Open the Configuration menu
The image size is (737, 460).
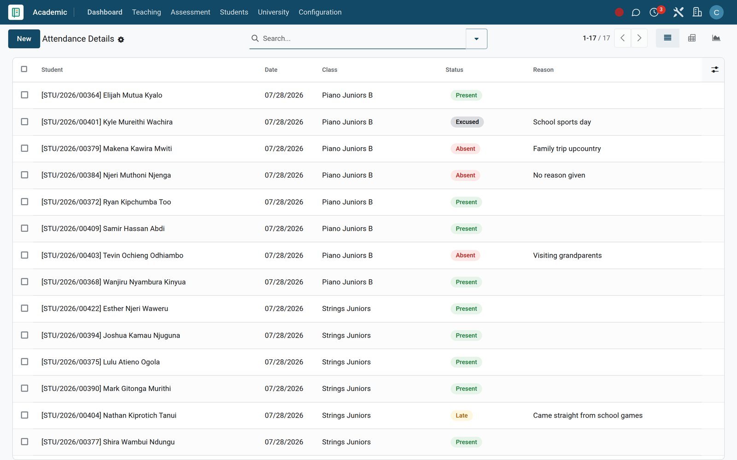pyautogui.click(x=320, y=12)
